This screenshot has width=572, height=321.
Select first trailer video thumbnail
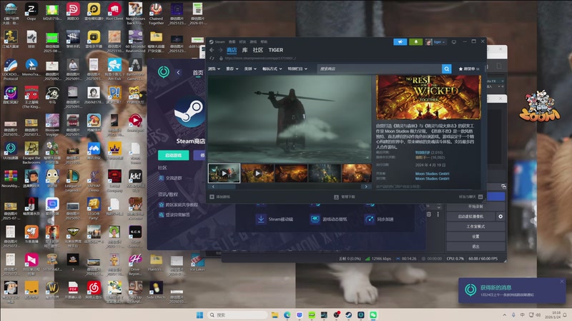[224, 173]
